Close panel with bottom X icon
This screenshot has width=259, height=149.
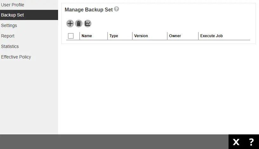tap(236, 142)
